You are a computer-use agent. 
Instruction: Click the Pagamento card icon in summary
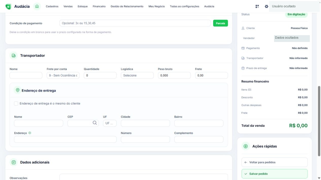[x=243, y=48]
